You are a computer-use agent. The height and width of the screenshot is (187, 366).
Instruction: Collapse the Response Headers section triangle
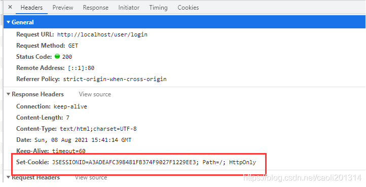9,94
